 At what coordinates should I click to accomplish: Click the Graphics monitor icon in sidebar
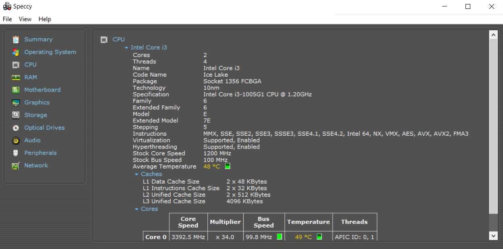16,103
